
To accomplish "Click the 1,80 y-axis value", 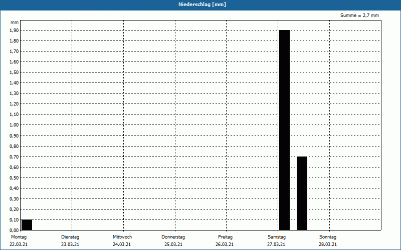I will point(14,41).
